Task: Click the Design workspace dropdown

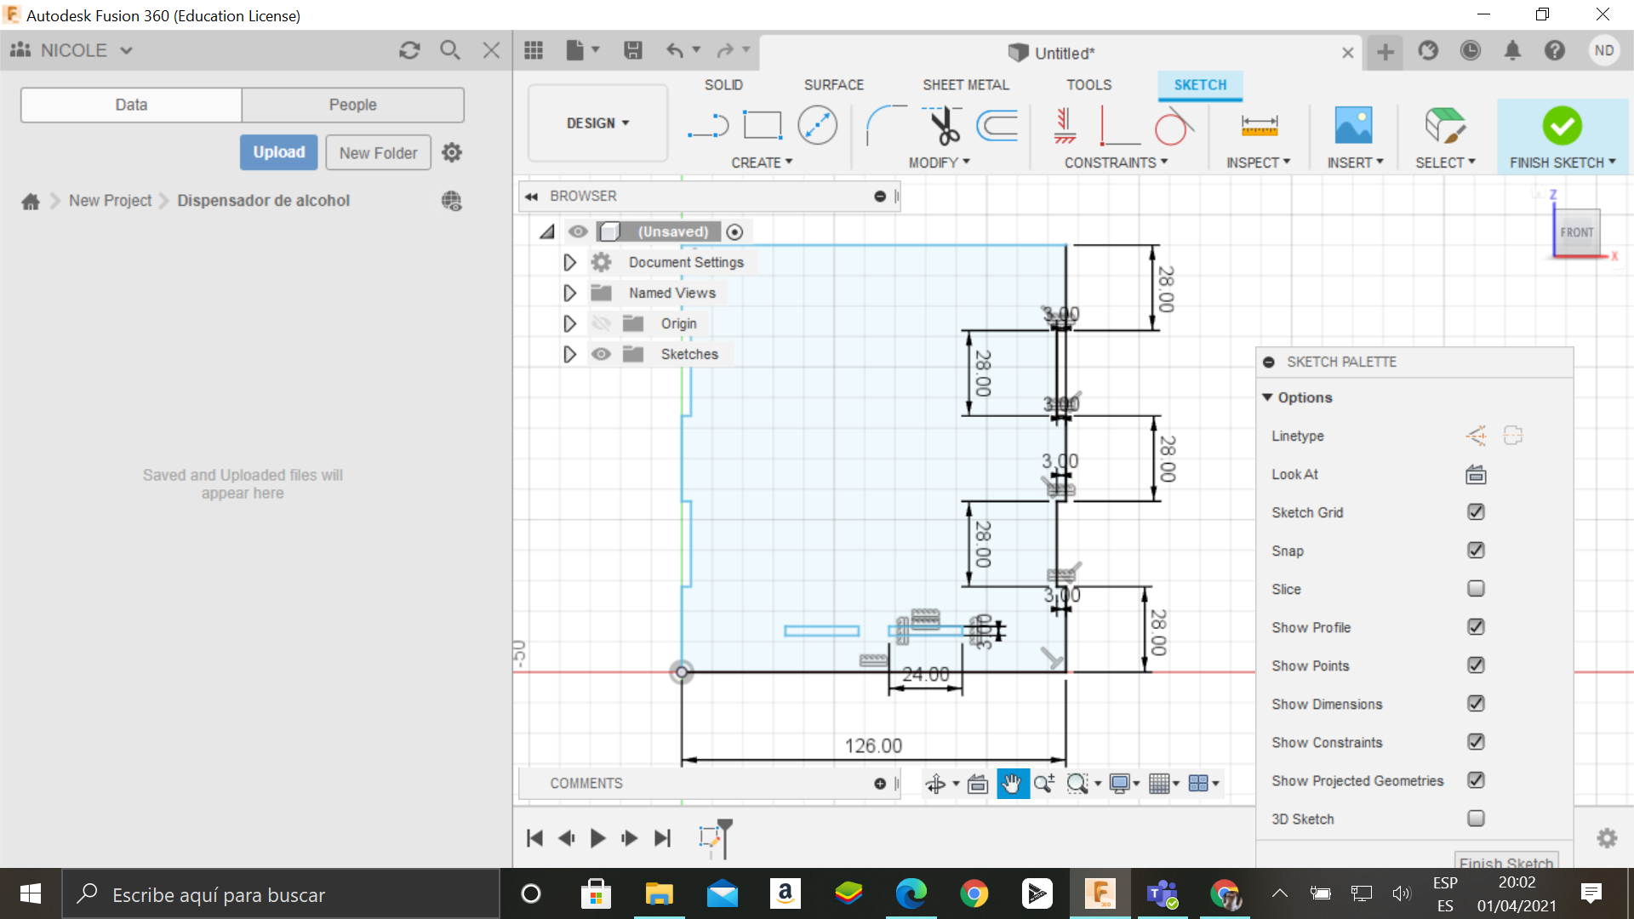Action: [595, 124]
